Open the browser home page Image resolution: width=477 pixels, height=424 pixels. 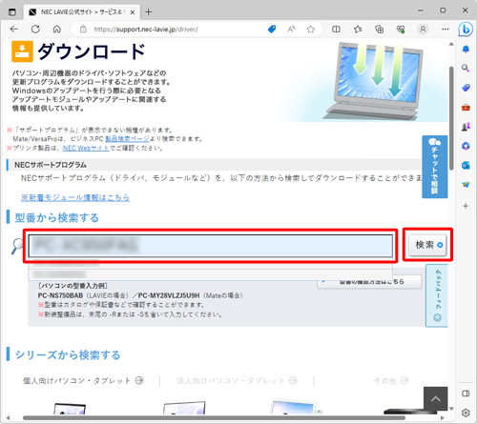coord(57,30)
